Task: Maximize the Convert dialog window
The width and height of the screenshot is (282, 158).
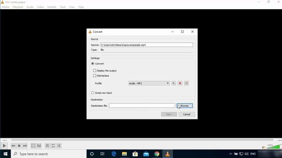Action: click(182, 32)
